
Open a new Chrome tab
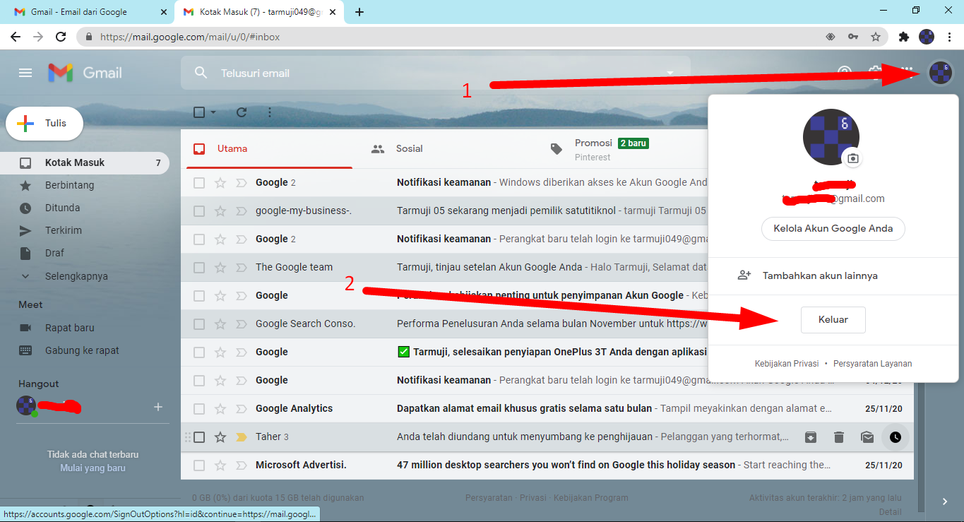tap(359, 12)
